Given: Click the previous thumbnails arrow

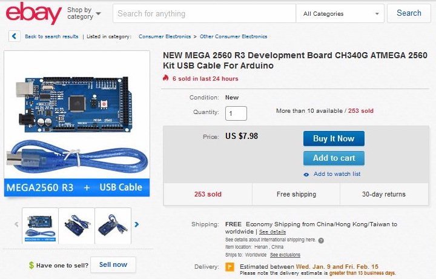Looking at the screenshot, I should [x=16, y=224].
